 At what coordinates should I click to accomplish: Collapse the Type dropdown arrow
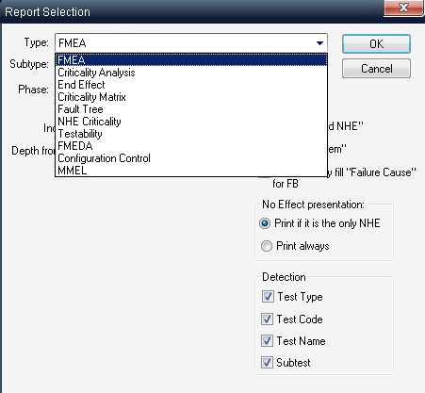[x=319, y=43]
